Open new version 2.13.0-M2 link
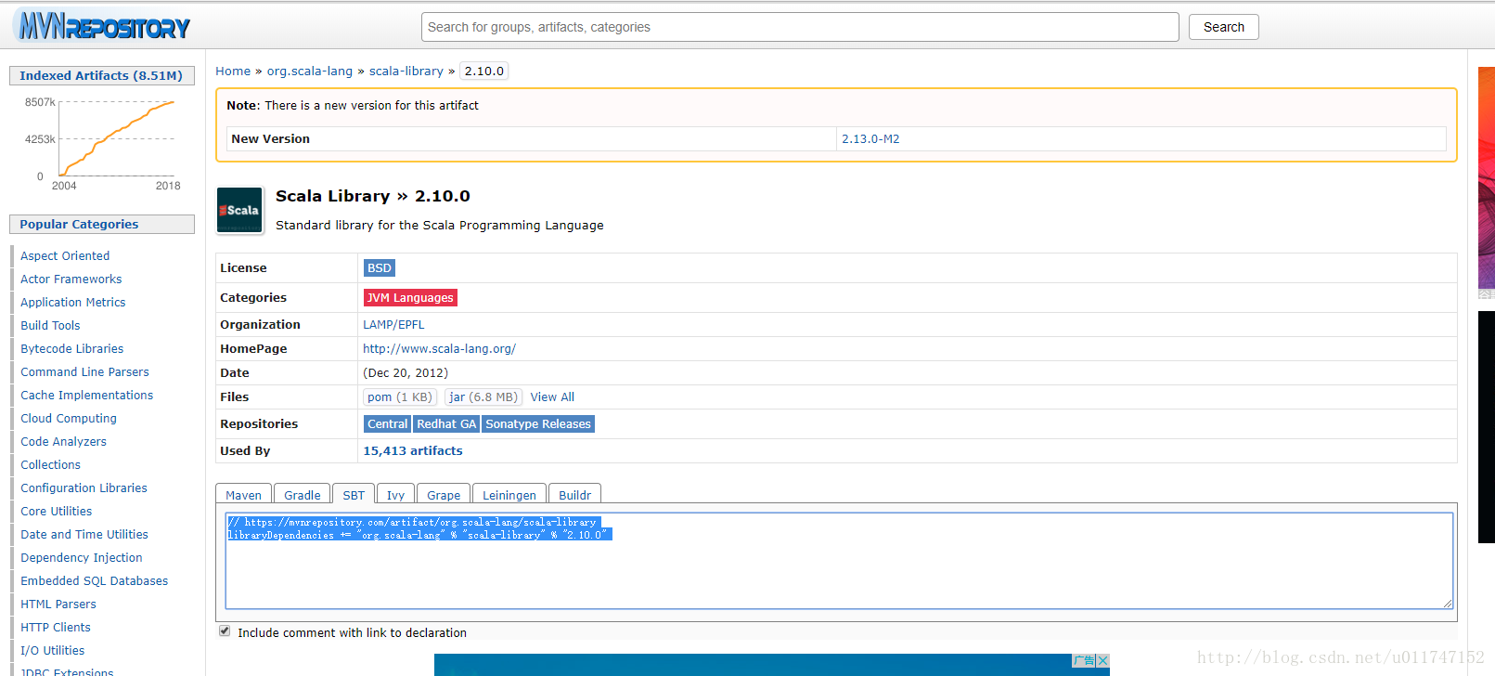This screenshot has width=1495, height=676. click(x=870, y=138)
